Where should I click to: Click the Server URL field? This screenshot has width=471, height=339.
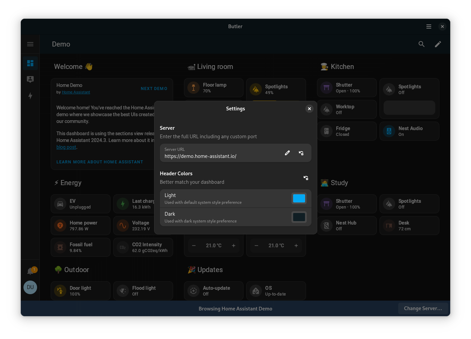coord(236,153)
